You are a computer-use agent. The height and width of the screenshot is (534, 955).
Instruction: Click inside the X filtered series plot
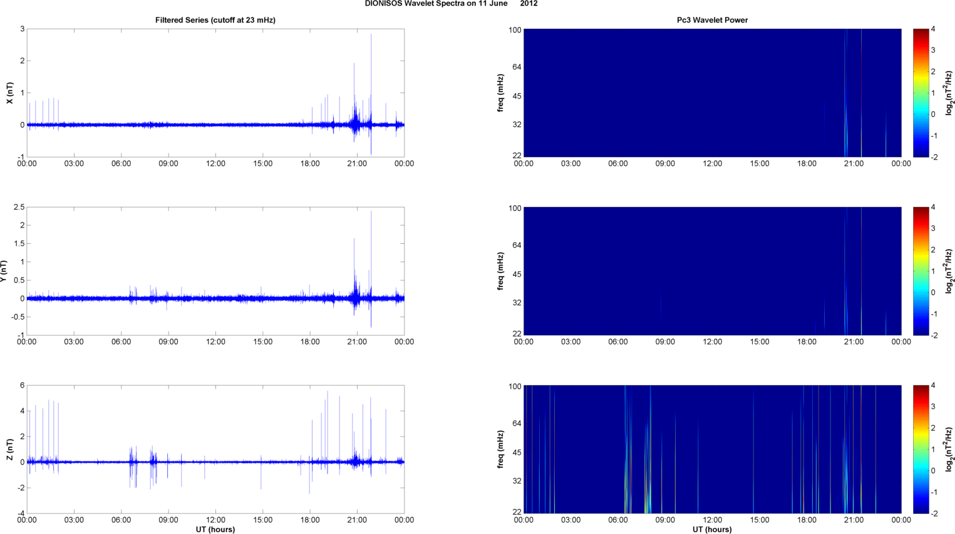click(215, 93)
